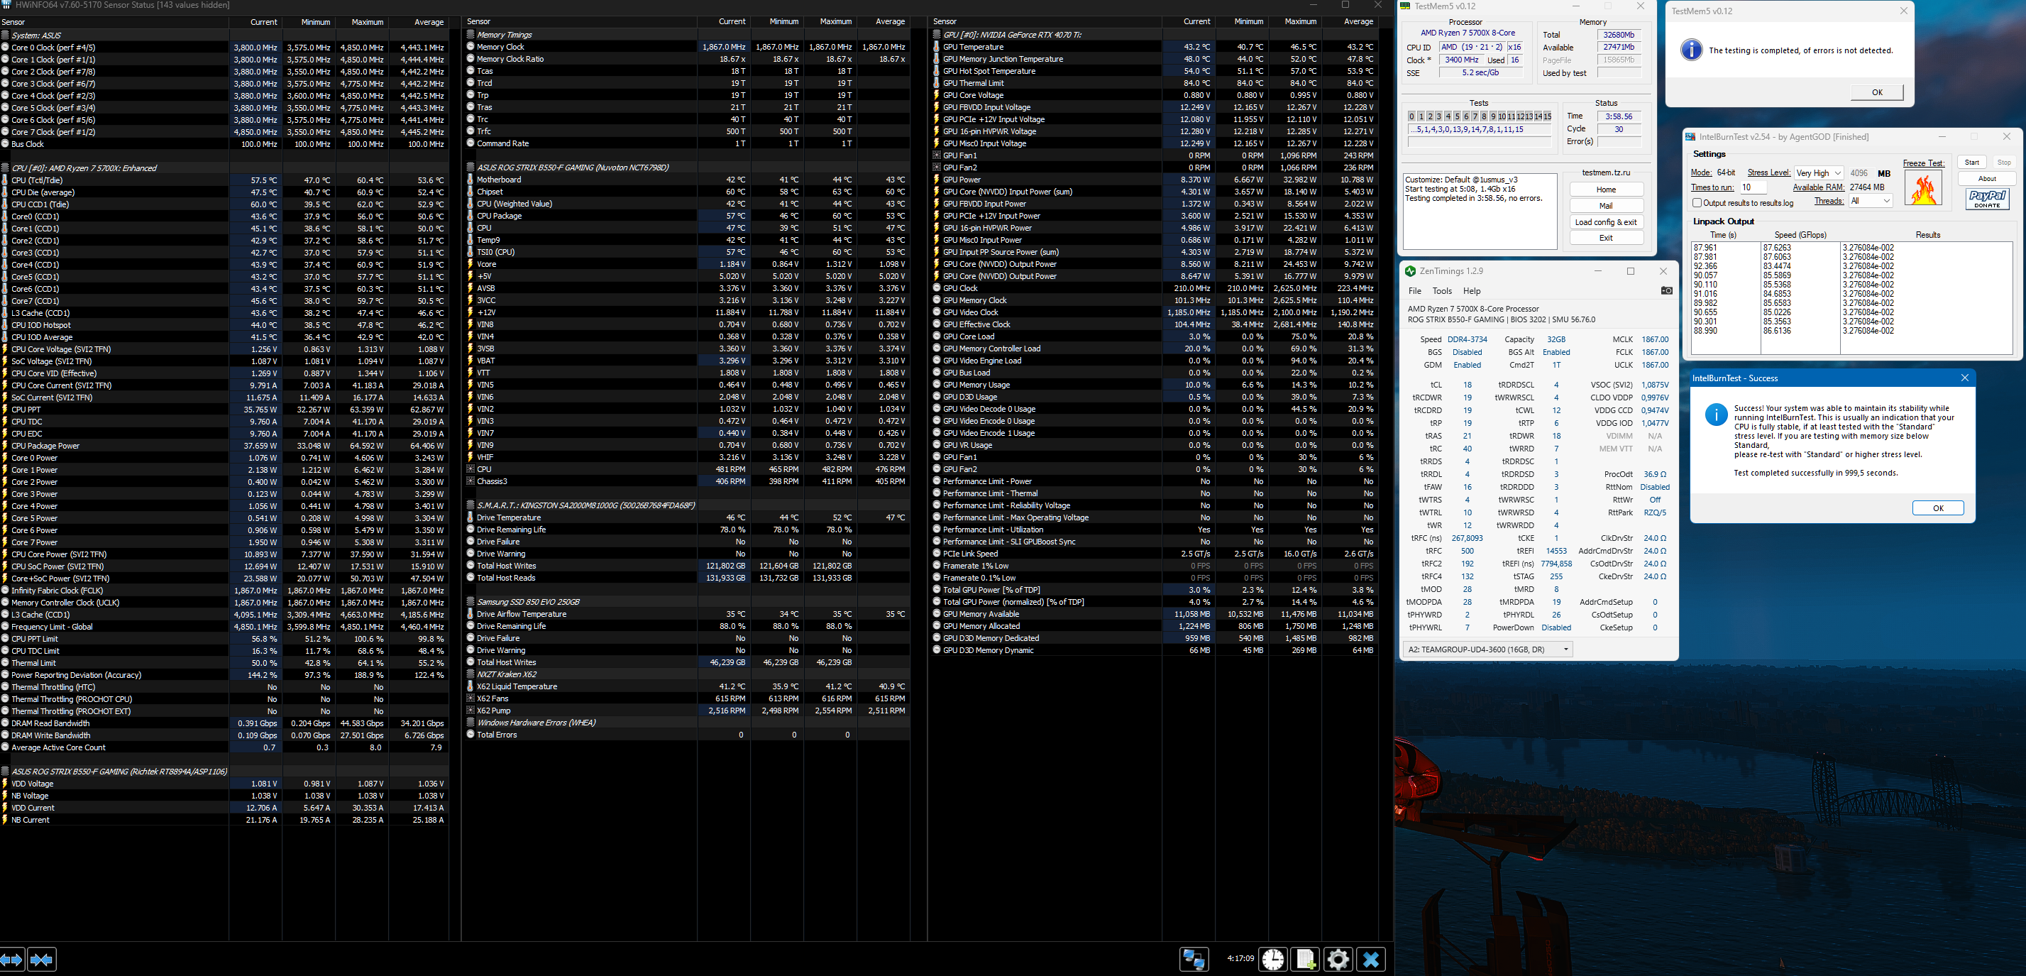The image size is (2026, 976).
Task: Close sensors with the blue X icon
Action: [x=1371, y=960]
